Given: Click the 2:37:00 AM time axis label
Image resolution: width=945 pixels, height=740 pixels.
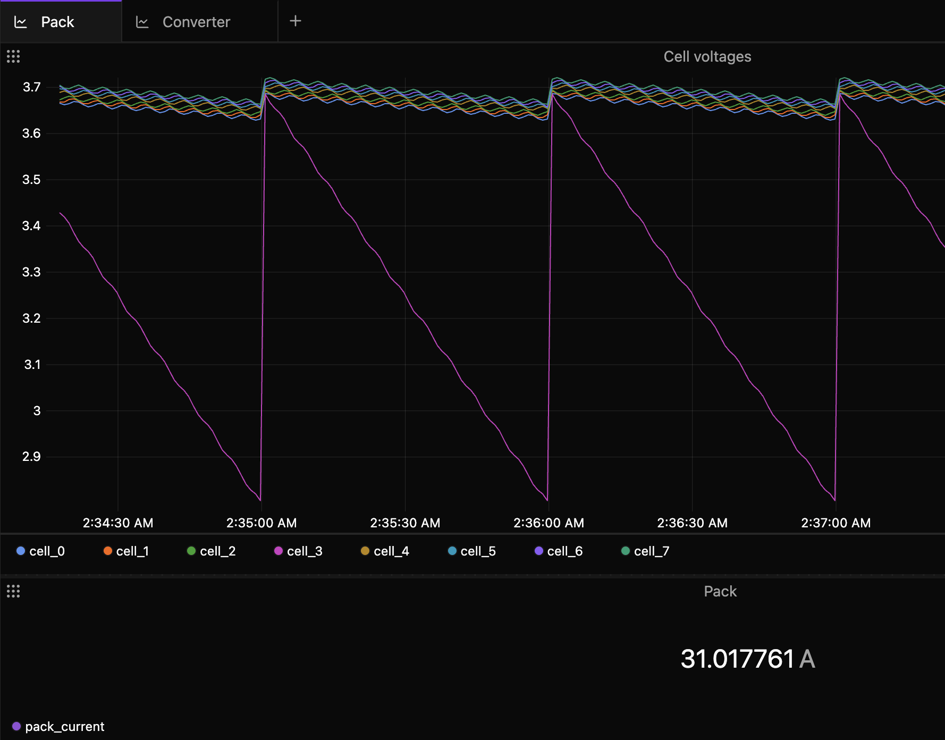Looking at the screenshot, I should (x=836, y=523).
